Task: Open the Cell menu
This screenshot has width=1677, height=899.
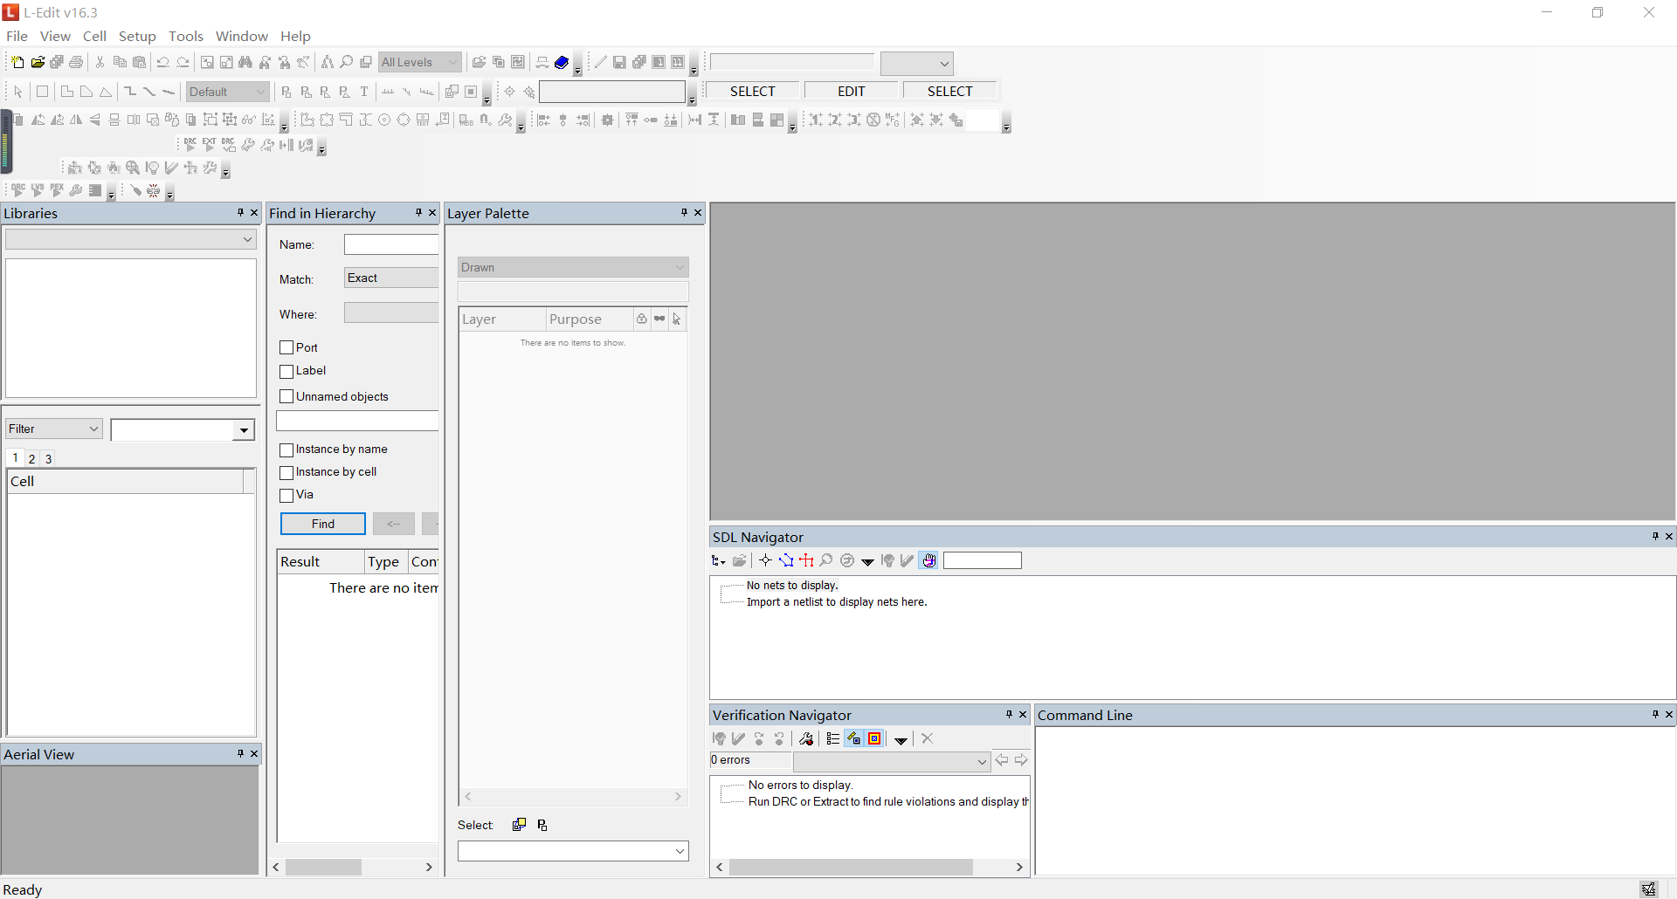Action: [x=94, y=36]
